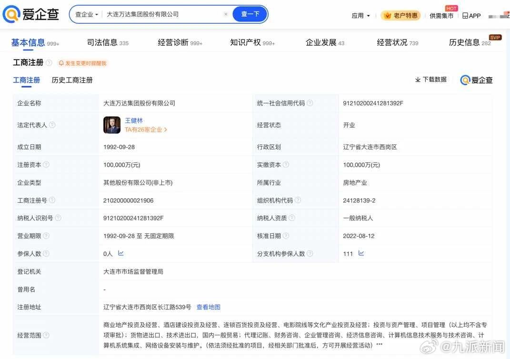The height and width of the screenshot is (359, 510).
Task: Open the 查企业 search type dropdown
Action: [x=87, y=14]
